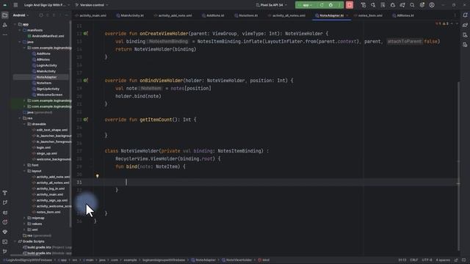This screenshot has width=470, height=264.
Task: Select SignUpActivity in project tree
Action: pyautogui.click(x=48, y=89)
